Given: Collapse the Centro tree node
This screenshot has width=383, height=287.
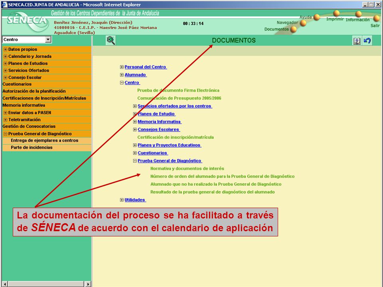Looking at the screenshot, I should pyautogui.click(x=122, y=83).
